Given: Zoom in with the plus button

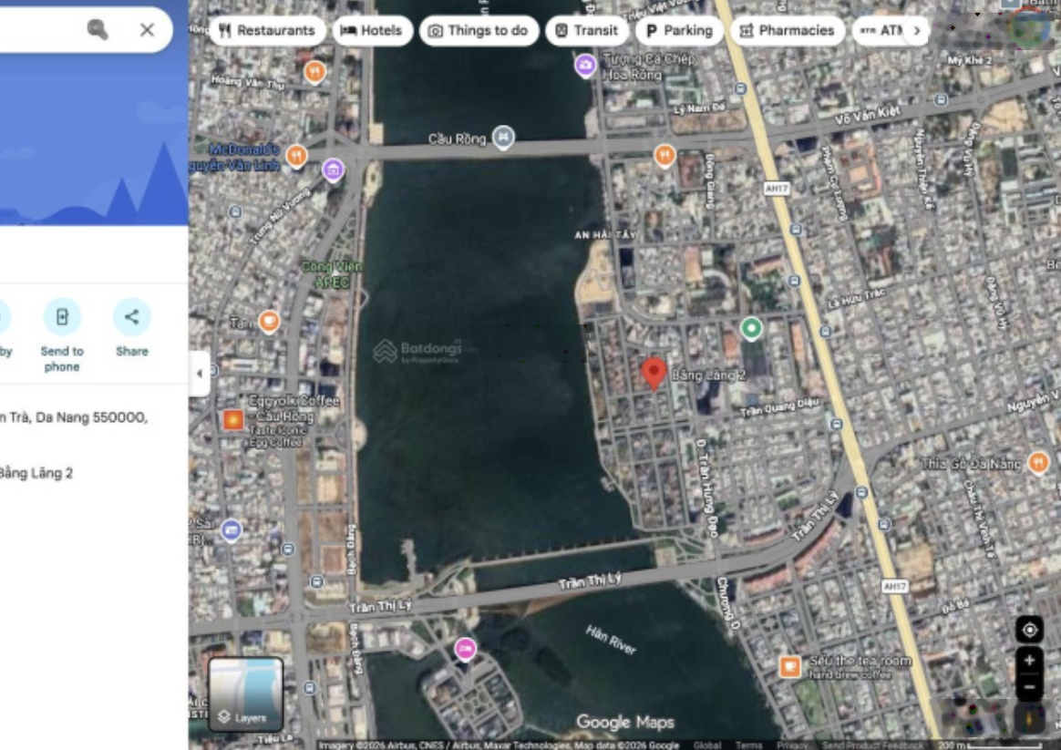Looking at the screenshot, I should point(1029,660).
